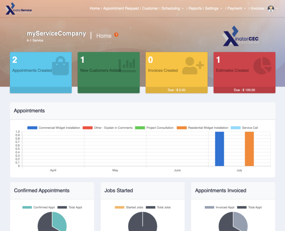The height and width of the screenshot is (231, 285).
Task: Click the Due $ 100.00 footer
Action: (245, 90)
